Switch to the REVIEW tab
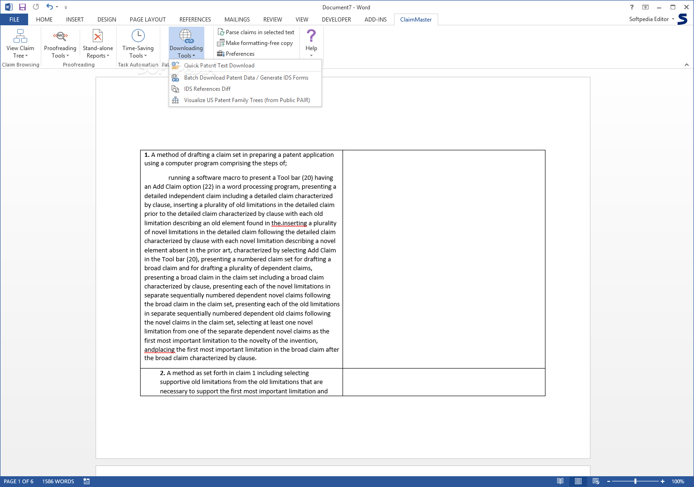Image resolution: width=694 pixels, height=487 pixels. (273, 20)
